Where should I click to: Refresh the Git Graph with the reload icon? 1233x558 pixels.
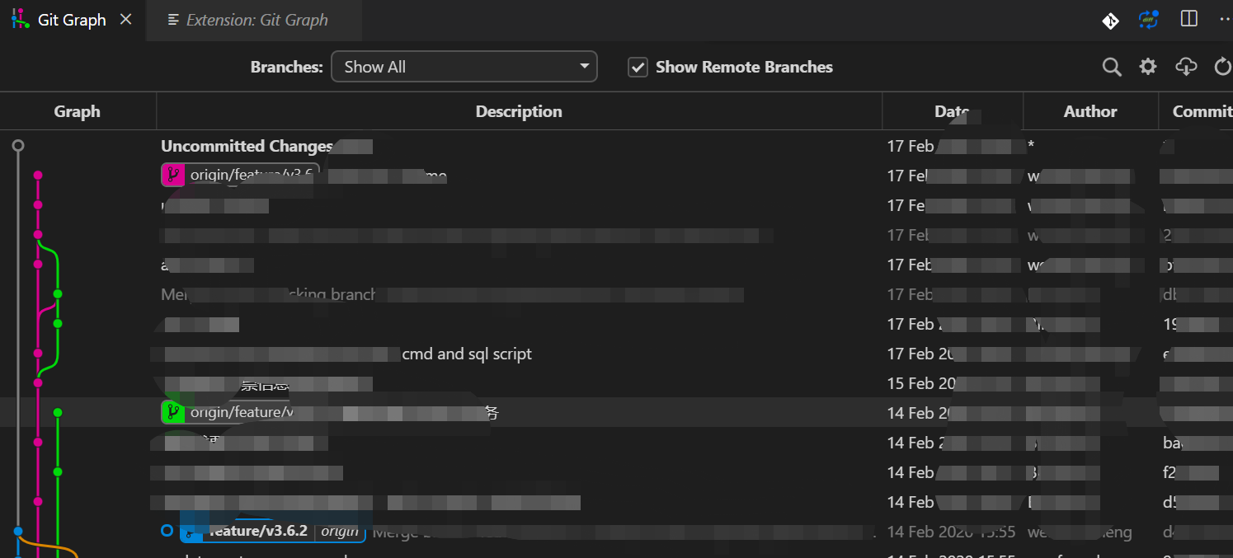[x=1222, y=67]
